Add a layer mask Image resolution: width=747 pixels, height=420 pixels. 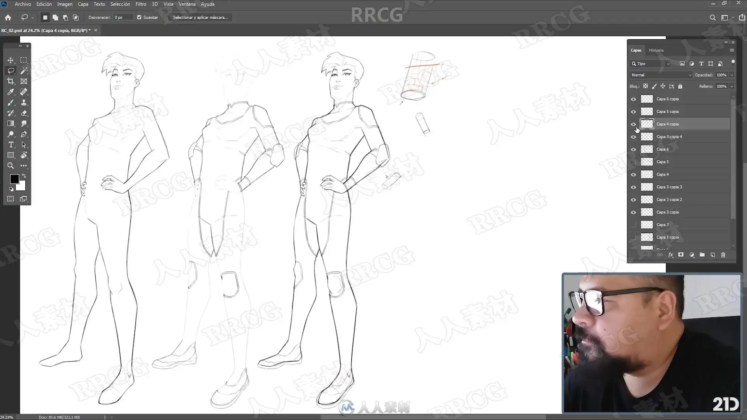681,255
